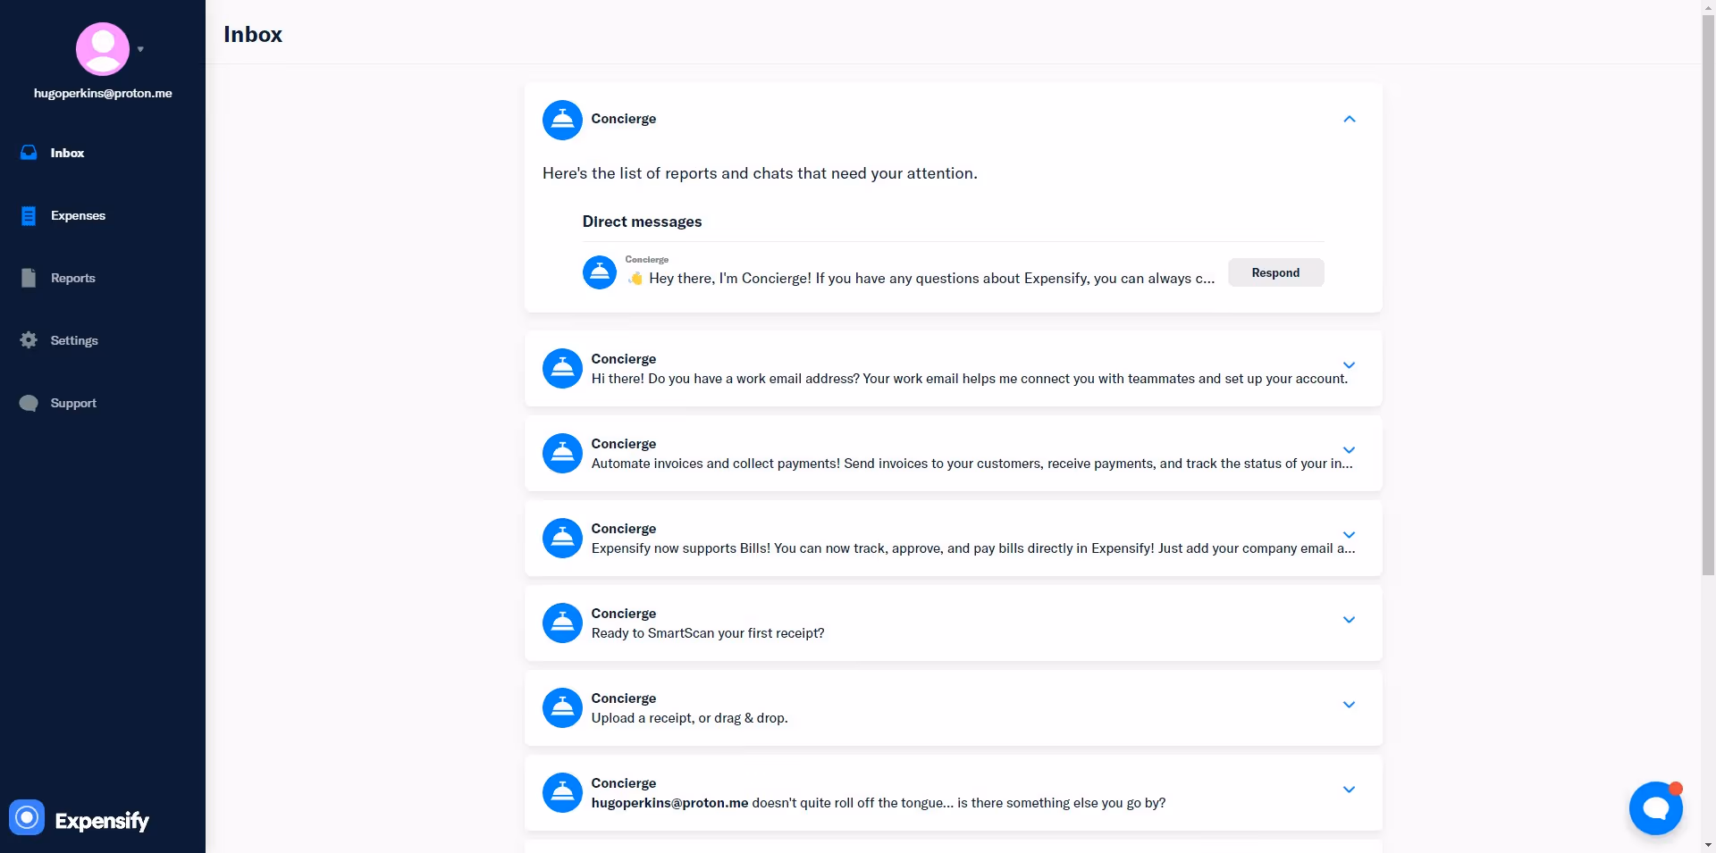Click Concierge avatar on Bills card

[562, 538]
